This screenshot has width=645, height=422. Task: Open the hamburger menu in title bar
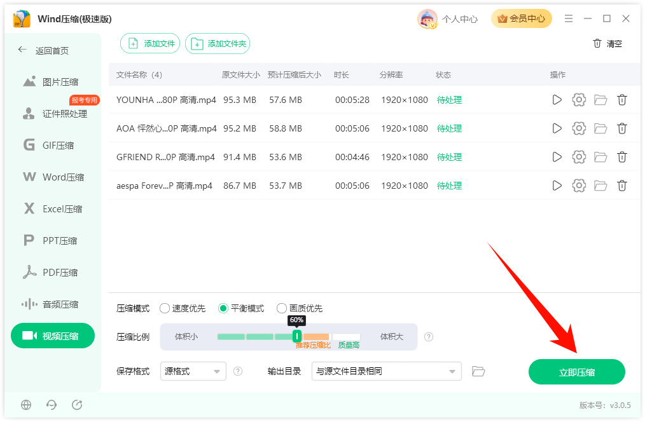[569, 18]
